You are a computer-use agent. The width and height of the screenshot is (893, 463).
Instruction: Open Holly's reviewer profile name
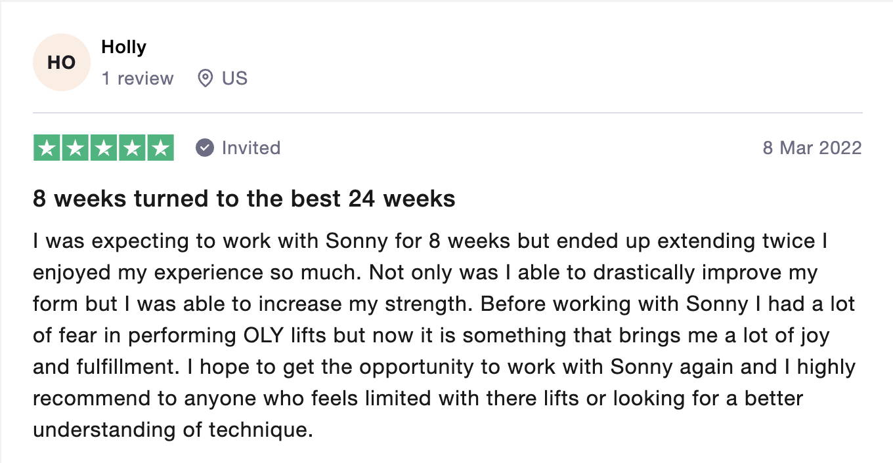pyautogui.click(x=124, y=47)
